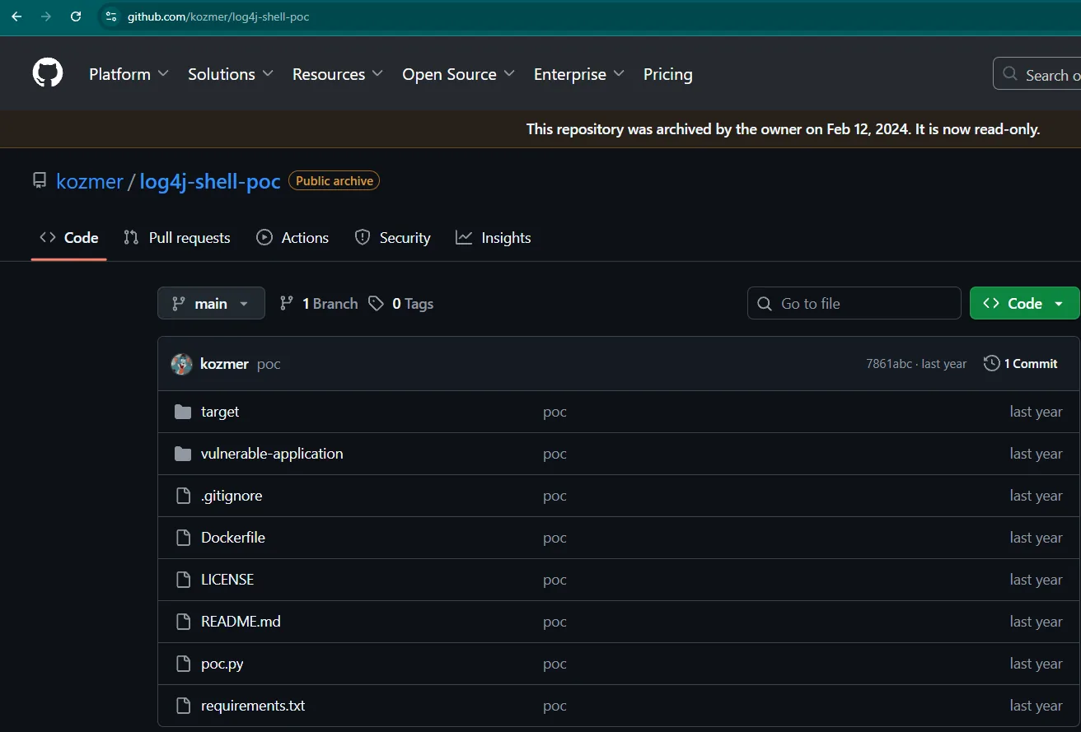Click the browser reload icon
1081x732 pixels.
point(76,16)
